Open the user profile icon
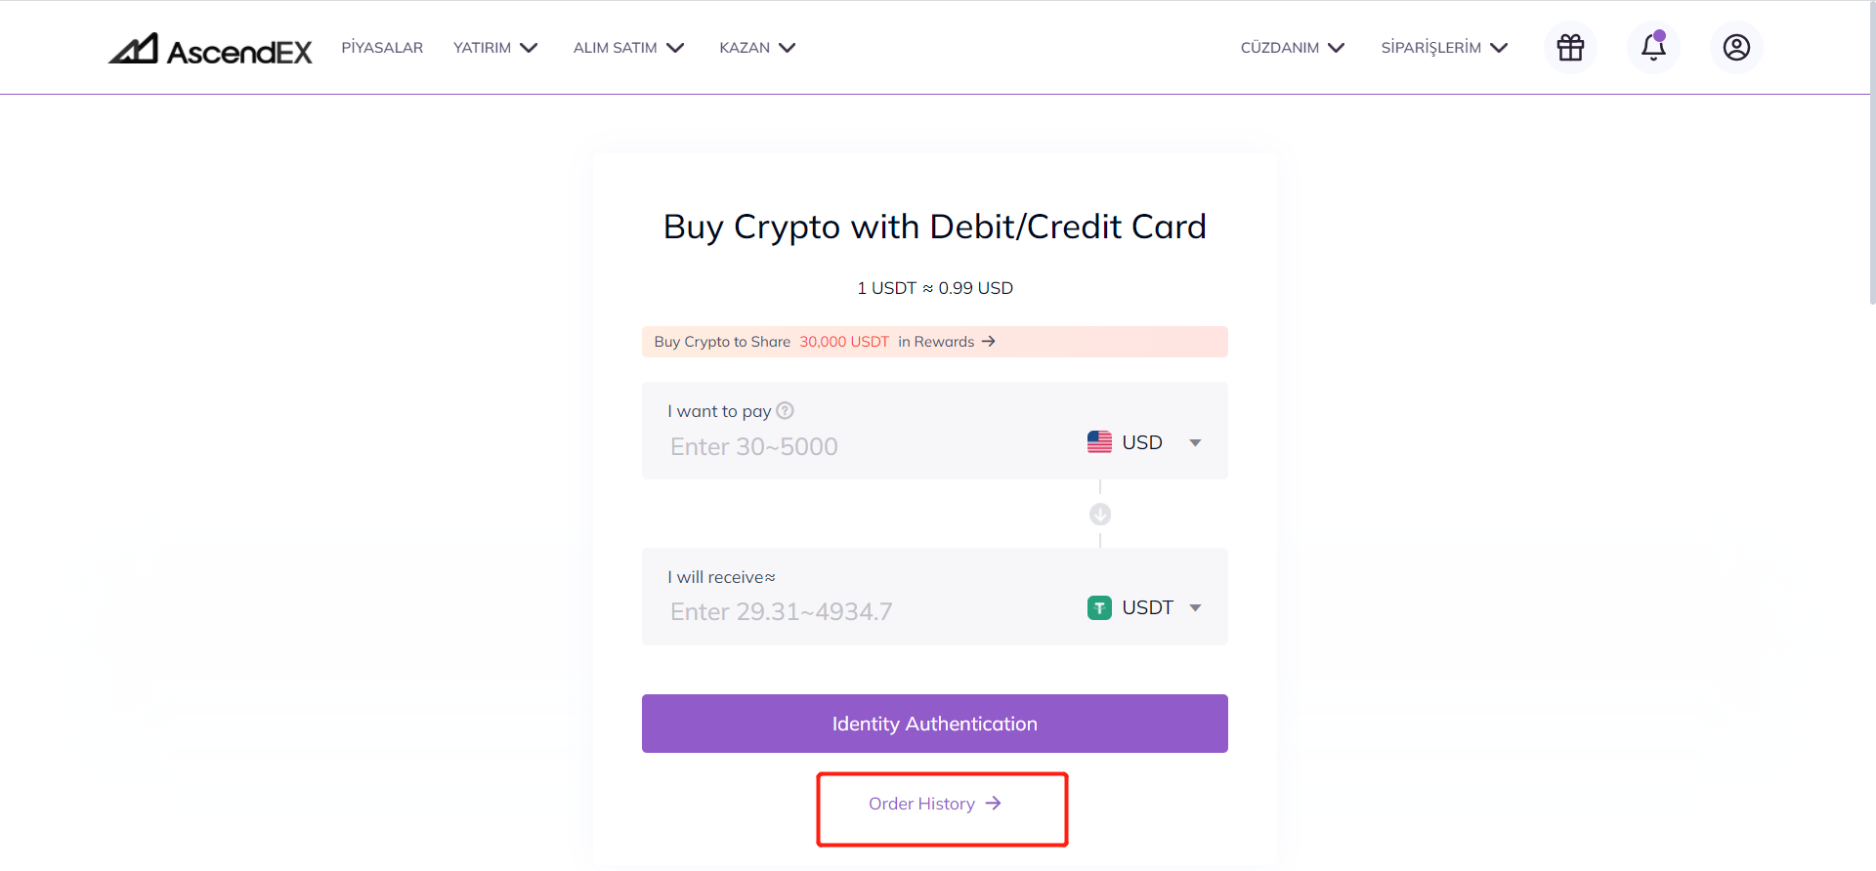 pyautogui.click(x=1736, y=47)
